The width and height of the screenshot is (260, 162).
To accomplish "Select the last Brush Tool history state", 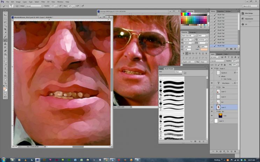I will (224, 46).
